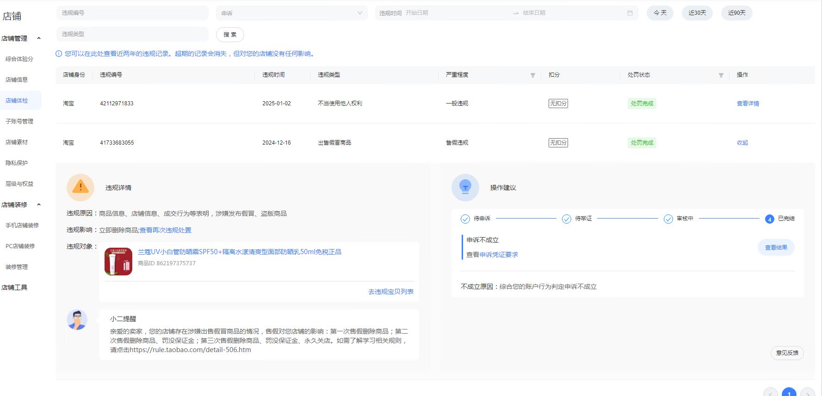Collapse the 店铺管理 sidebar section
This screenshot has height=396, width=822.
[x=39, y=38]
